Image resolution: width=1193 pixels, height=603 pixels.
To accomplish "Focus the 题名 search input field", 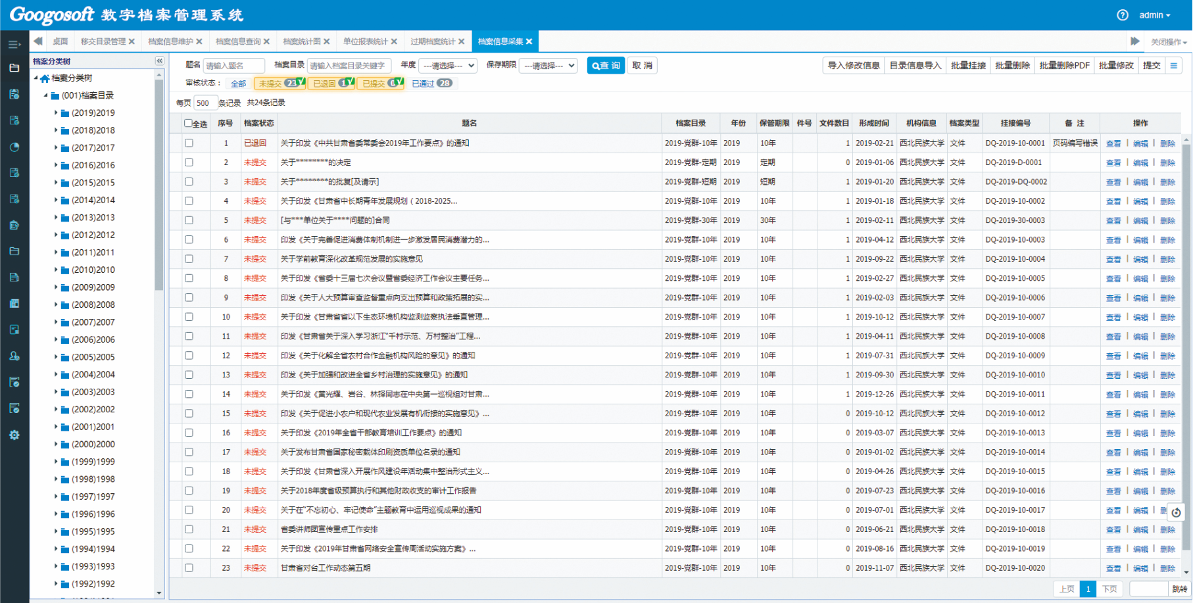I will click(x=233, y=66).
